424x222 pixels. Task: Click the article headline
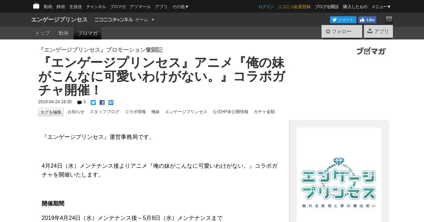162,76
